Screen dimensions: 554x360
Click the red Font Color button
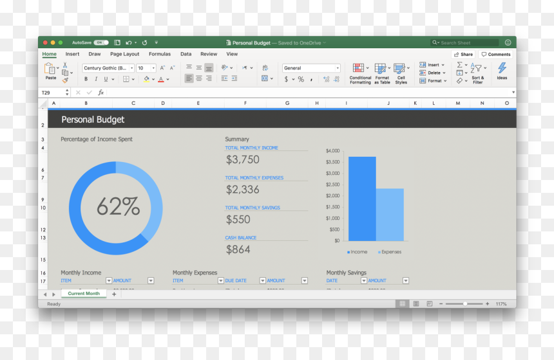click(x=161, y=79)
